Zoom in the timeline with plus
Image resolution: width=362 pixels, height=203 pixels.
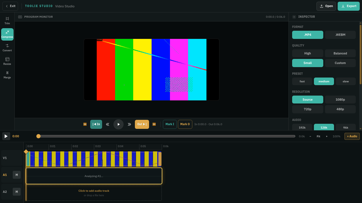327,136
